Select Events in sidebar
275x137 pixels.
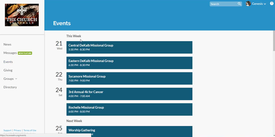pyautogui.click(x=8, y=62)
